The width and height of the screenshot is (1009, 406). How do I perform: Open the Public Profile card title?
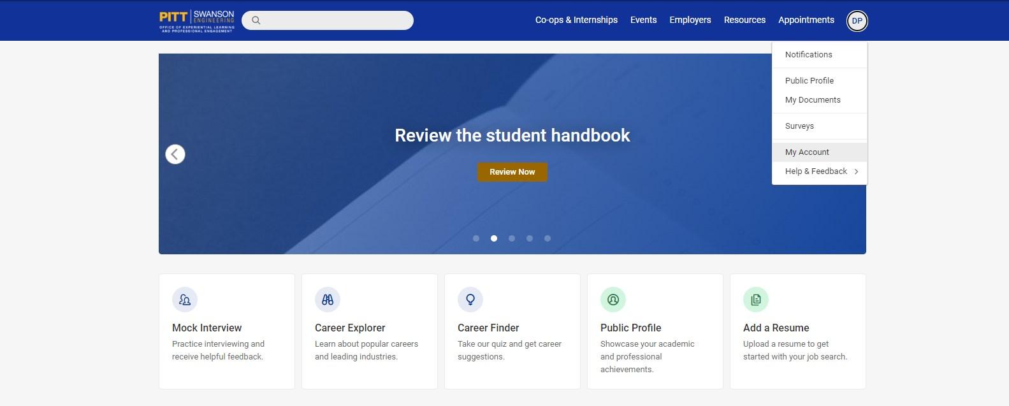630,328
